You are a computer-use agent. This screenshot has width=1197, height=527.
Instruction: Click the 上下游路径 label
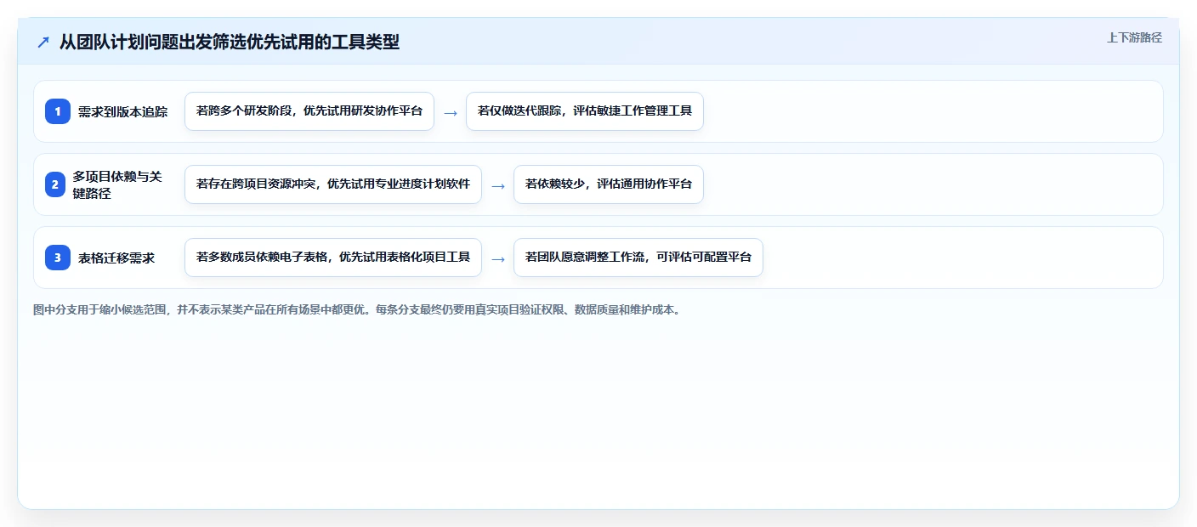point(1134,37)
